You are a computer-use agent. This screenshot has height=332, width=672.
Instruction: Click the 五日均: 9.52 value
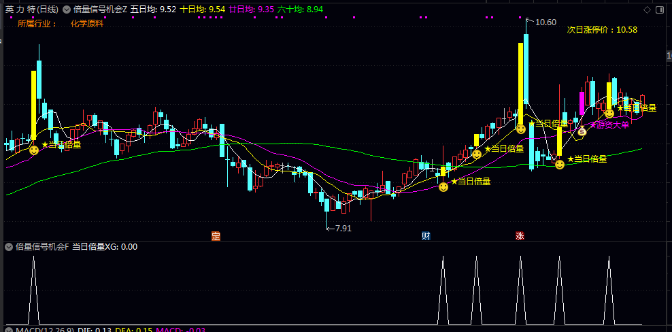(153, 9)
